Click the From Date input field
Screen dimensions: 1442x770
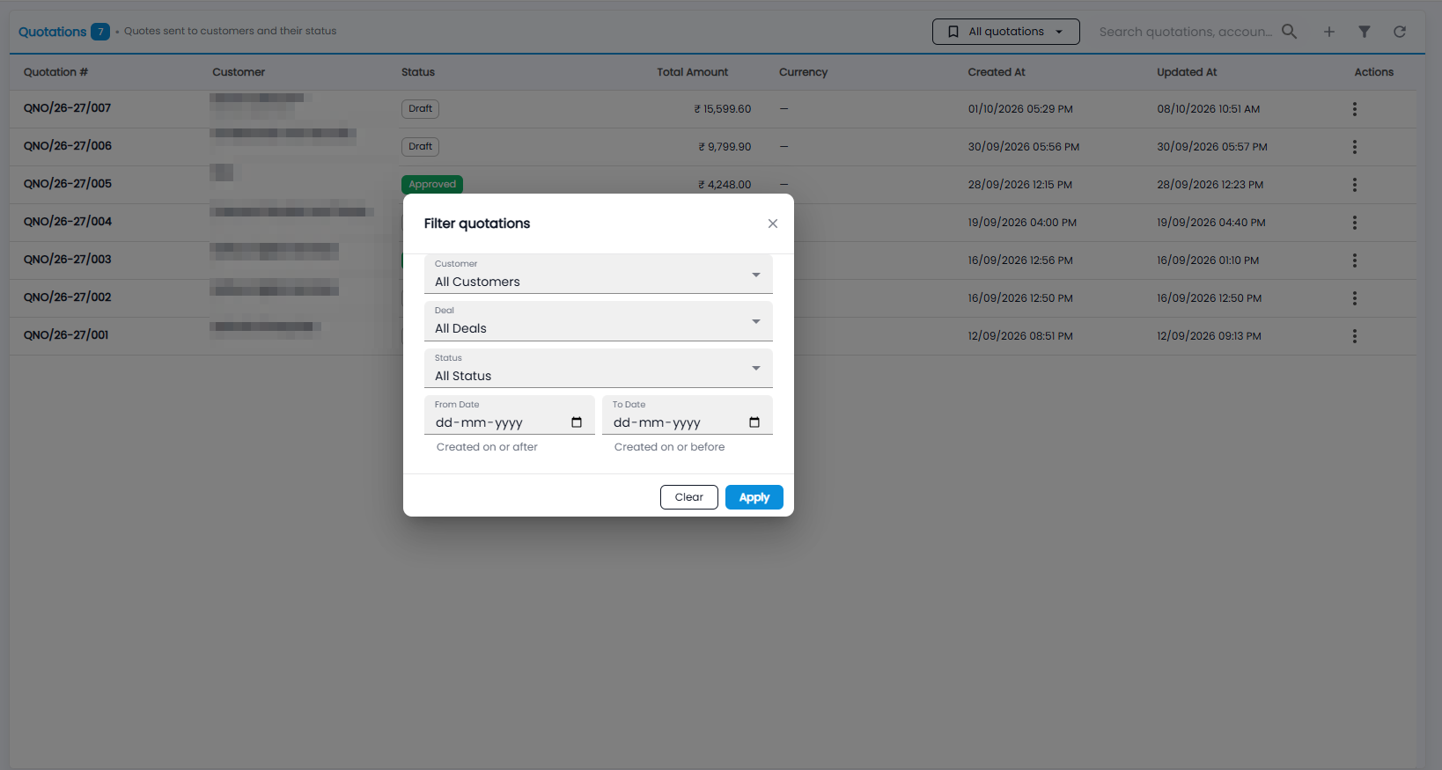[x=510, y=415]
